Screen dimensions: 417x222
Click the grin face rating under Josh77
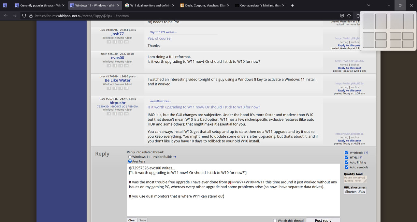pos(126,42)
